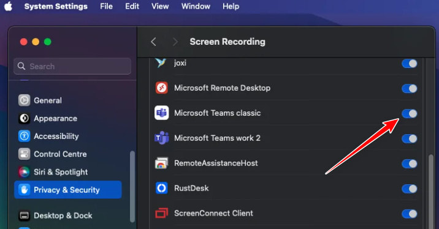Viewport: 439px width, 229px height.
Task: Click the RemoteAssistanceHost label
Action: [216, 163]
